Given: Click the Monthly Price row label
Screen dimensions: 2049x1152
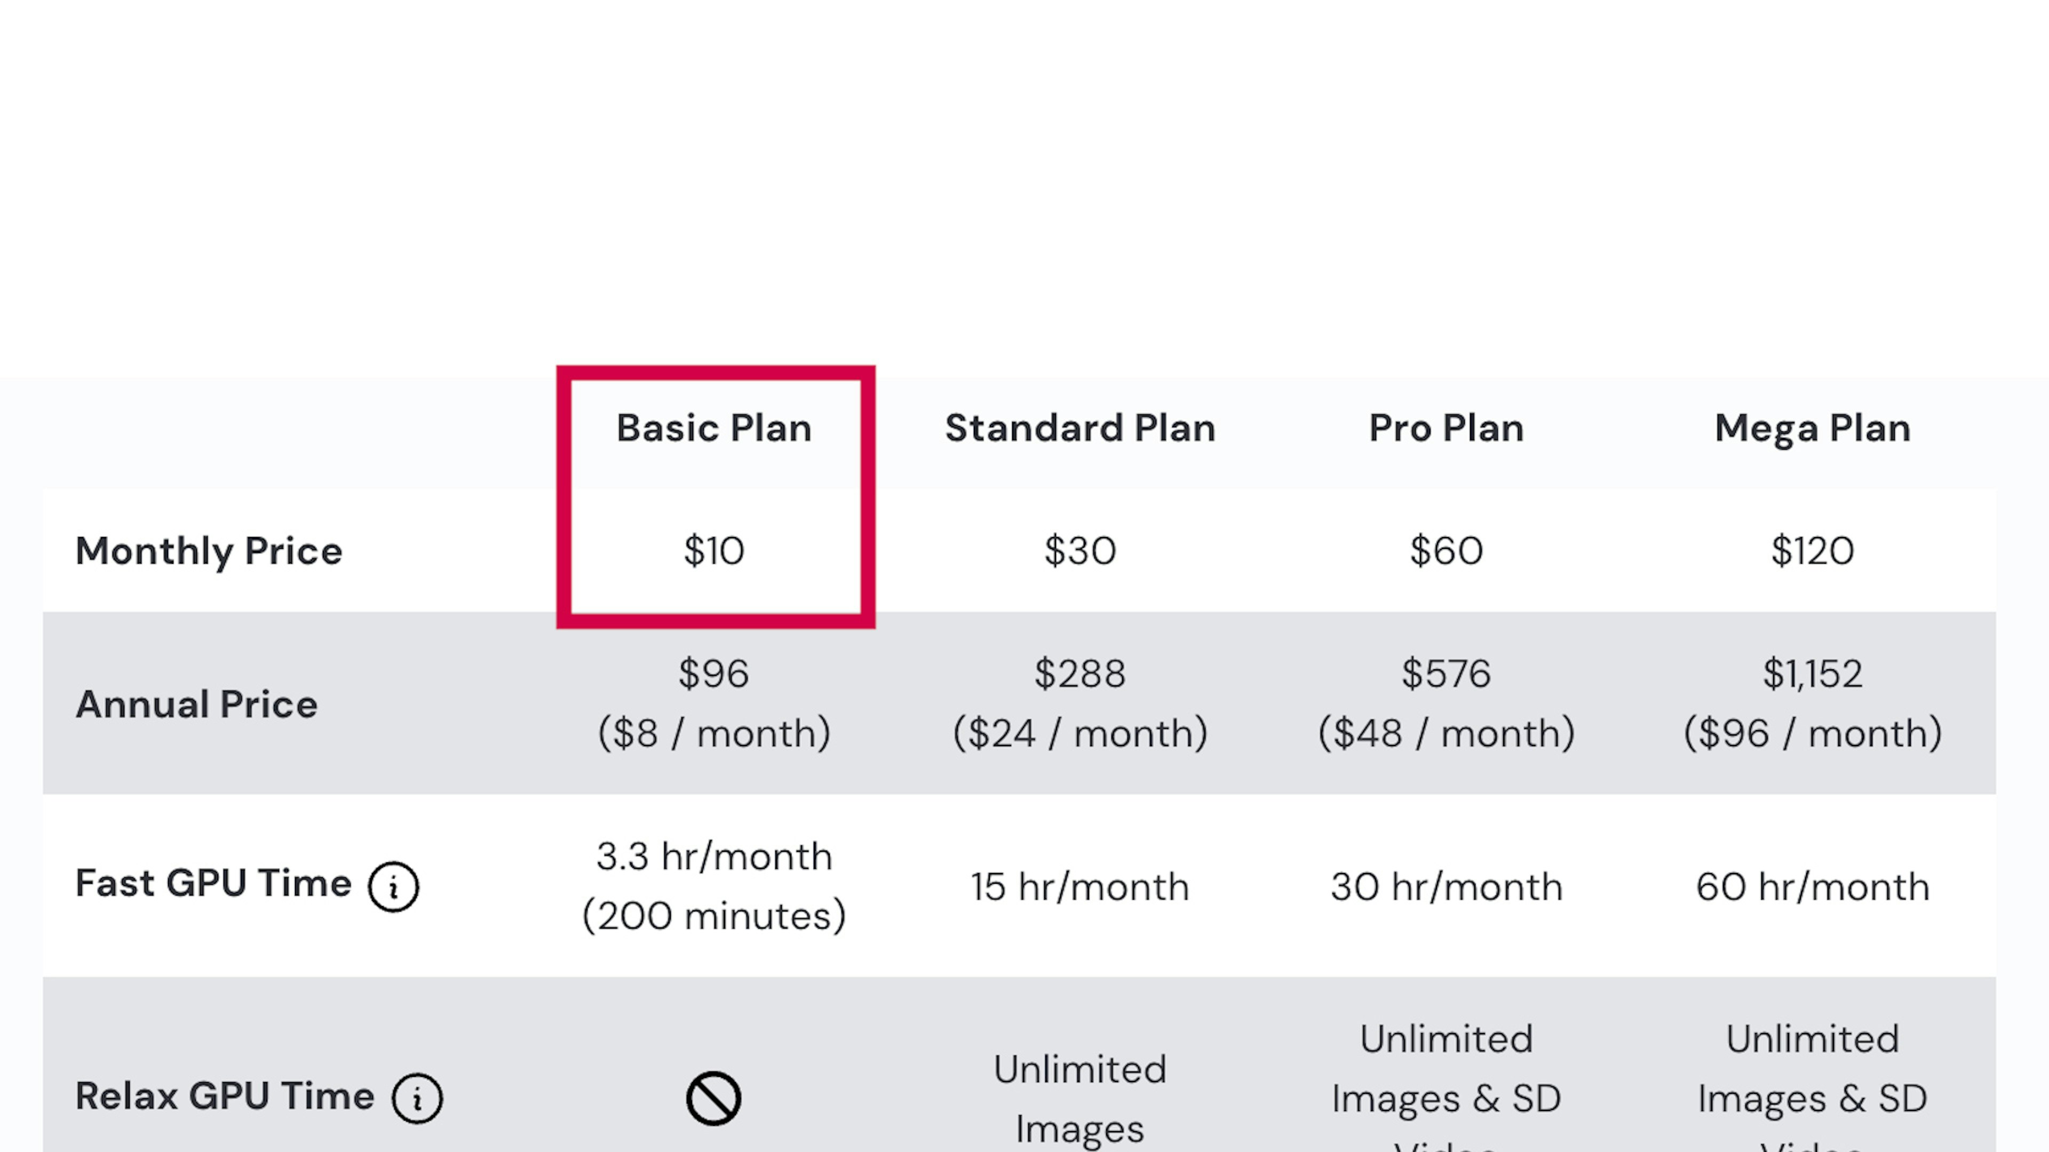Looking at the screenshot, I should pyautogui.click(x=209, y=551).
